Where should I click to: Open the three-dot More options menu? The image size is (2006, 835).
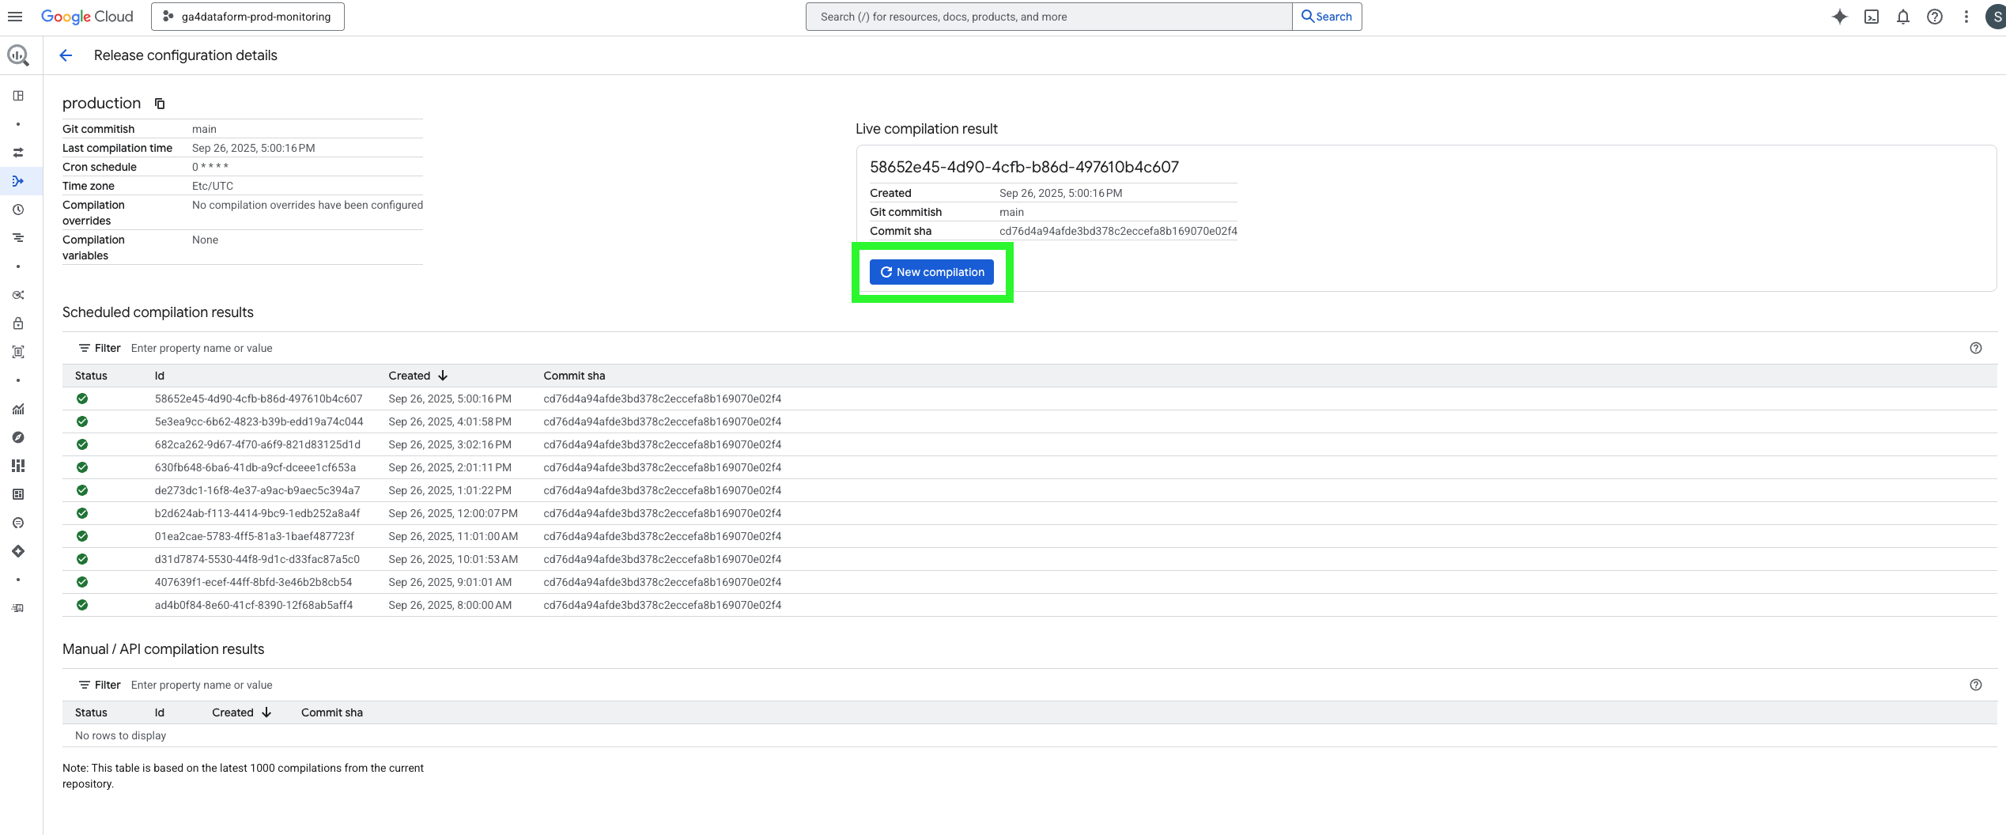[x=1966, y=16]
